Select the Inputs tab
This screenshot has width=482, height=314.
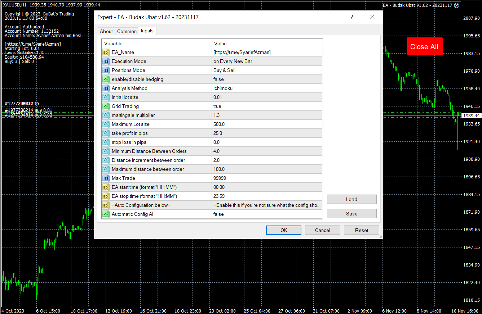[147, 31]
